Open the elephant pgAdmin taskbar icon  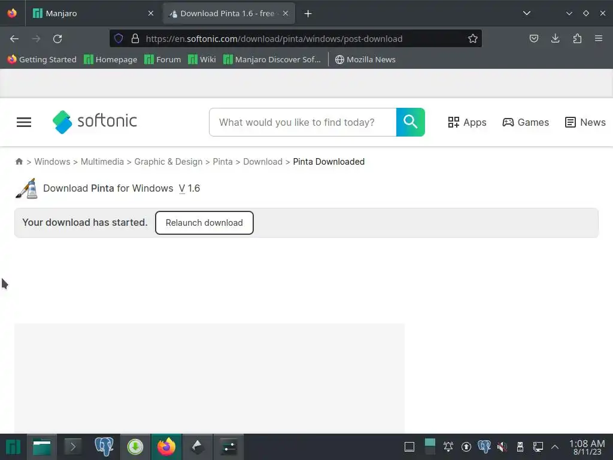point(104,447)
